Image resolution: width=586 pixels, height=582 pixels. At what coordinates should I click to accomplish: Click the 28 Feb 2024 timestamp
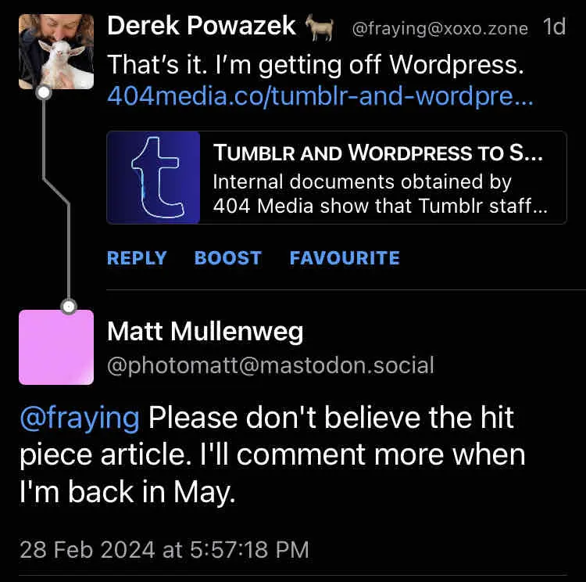(x=164, y=549)
